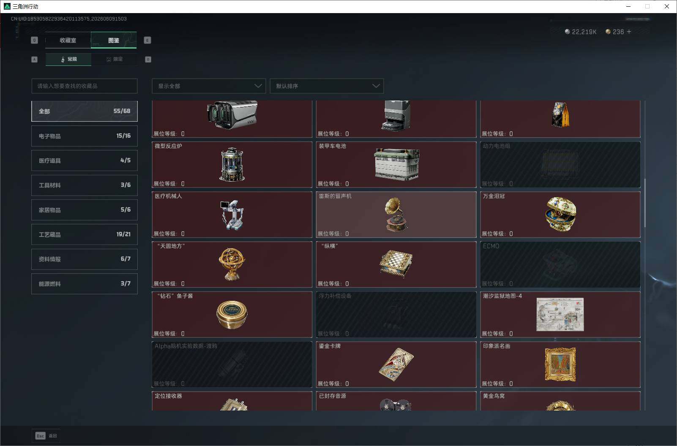The height and width of the screenshot is (446, 677).
Task: Open the 收藏室 tab
Action: (x=68, y=40)
